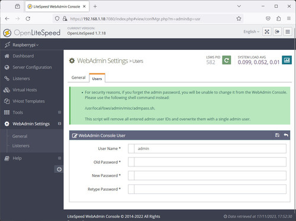Click the LSWS PID 582 value
Screen dimensions: 296x221
(211, 62)
